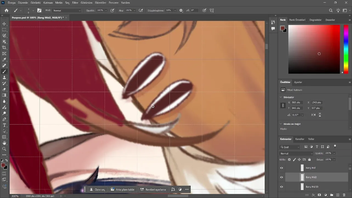Open smoothing options gear icon
This screenshot has width=352, height=198.
(x=181, y=10)
